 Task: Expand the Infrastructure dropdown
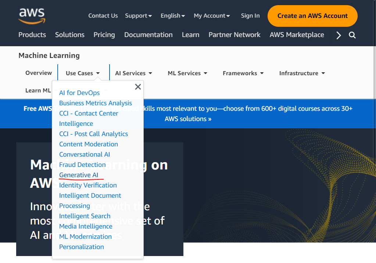302,73
